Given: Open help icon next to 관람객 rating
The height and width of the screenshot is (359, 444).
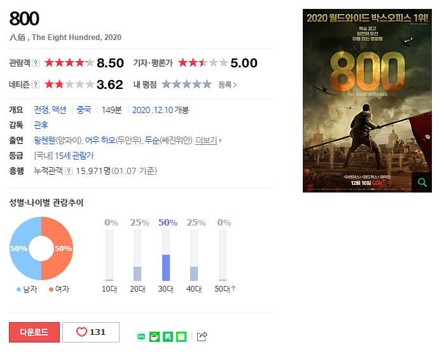Looking at the screenshot, I should tap(36, 63).
